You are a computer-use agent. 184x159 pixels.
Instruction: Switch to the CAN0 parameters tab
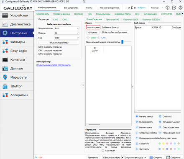click(56, 20)
